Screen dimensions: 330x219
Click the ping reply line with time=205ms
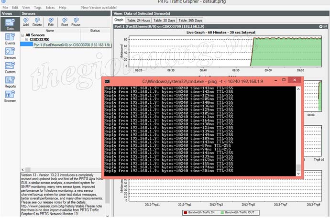click(168, 99)
